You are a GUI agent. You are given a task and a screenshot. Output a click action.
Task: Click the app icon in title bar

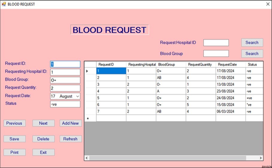[4, 4]
